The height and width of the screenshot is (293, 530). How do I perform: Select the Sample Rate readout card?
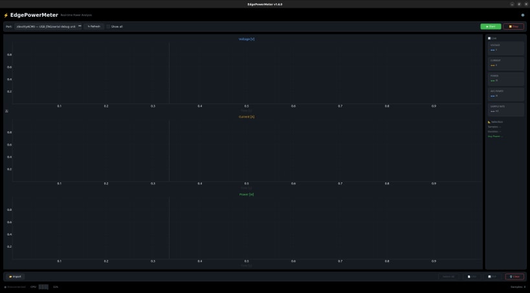pyautogui.click(x=505, y=109)
